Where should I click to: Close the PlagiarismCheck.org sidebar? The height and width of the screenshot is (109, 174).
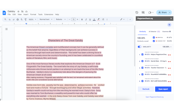(x=171, y=19)
